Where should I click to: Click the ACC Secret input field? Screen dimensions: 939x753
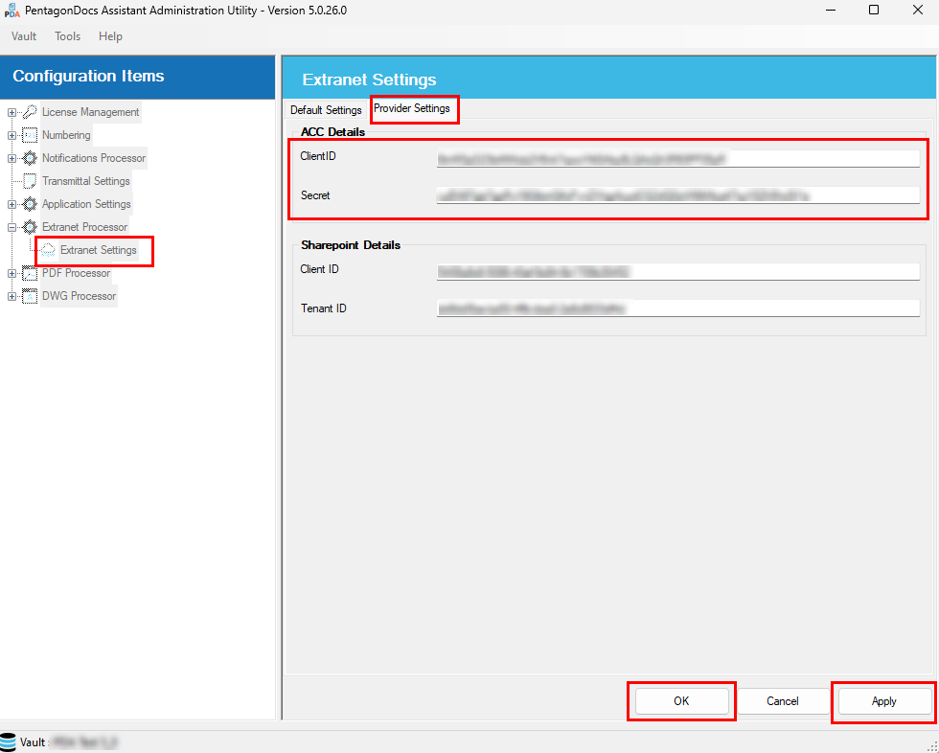(x=677, y=195)
